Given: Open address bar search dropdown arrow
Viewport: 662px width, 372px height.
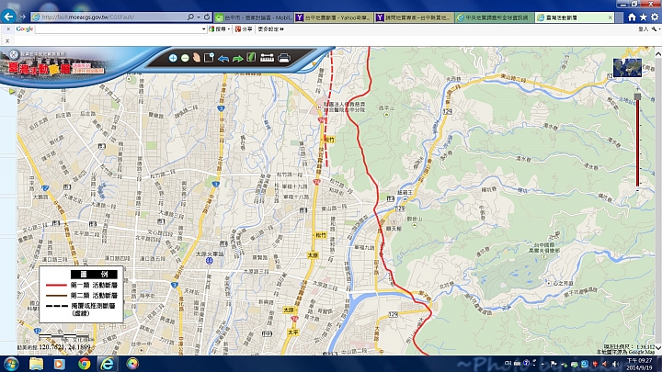Looking at the screenshot, I should [198, 17].
